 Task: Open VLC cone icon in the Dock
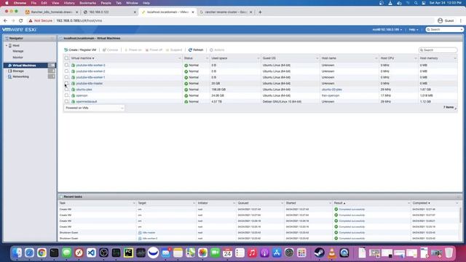(332, 253)
